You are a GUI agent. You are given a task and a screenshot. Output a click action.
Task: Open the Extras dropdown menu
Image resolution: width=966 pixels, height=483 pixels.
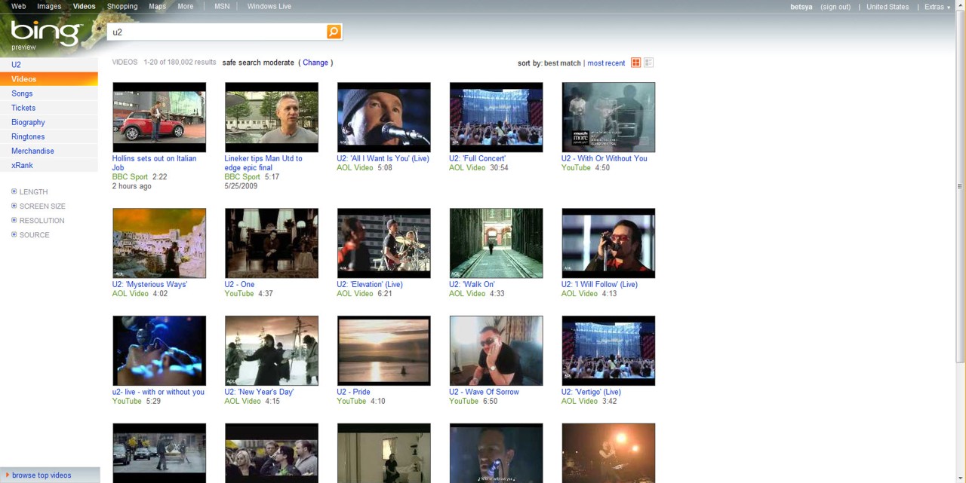[937, 7]
